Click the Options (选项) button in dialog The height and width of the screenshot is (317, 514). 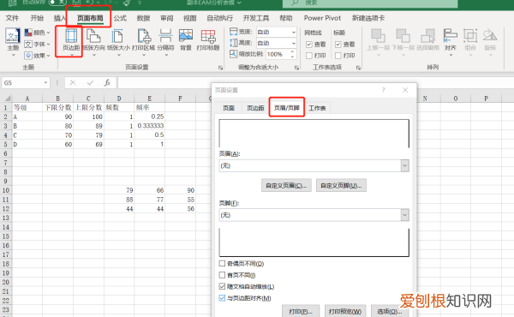click(390, 311)
